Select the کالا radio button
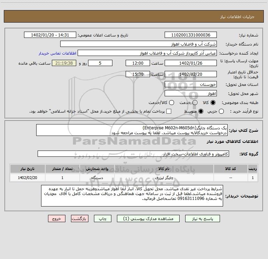This screenshot has height=259, width=268. (213, 103)
